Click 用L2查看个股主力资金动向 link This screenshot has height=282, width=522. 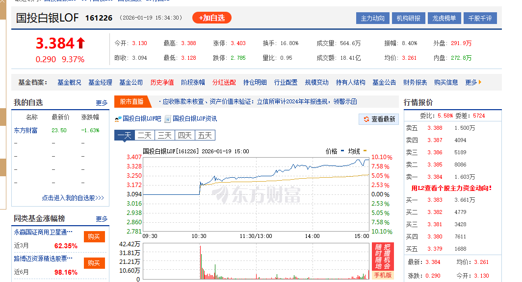(451, 188)
